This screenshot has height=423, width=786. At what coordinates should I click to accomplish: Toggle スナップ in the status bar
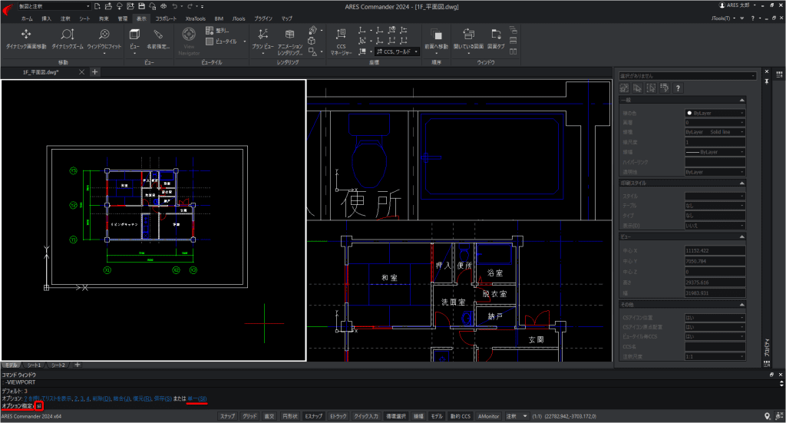click(x=227, y=416)
